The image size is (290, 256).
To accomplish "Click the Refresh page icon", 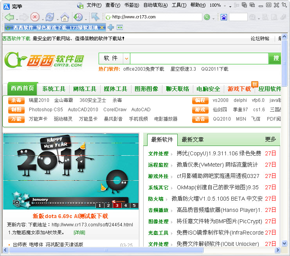I will point(49,17).
